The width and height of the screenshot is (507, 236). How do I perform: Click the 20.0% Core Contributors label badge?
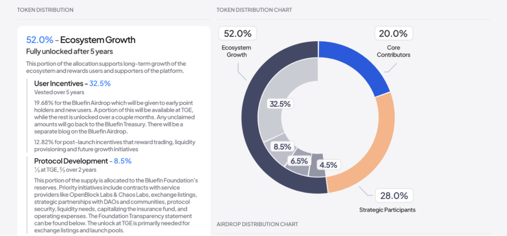(x=393, y=34)
